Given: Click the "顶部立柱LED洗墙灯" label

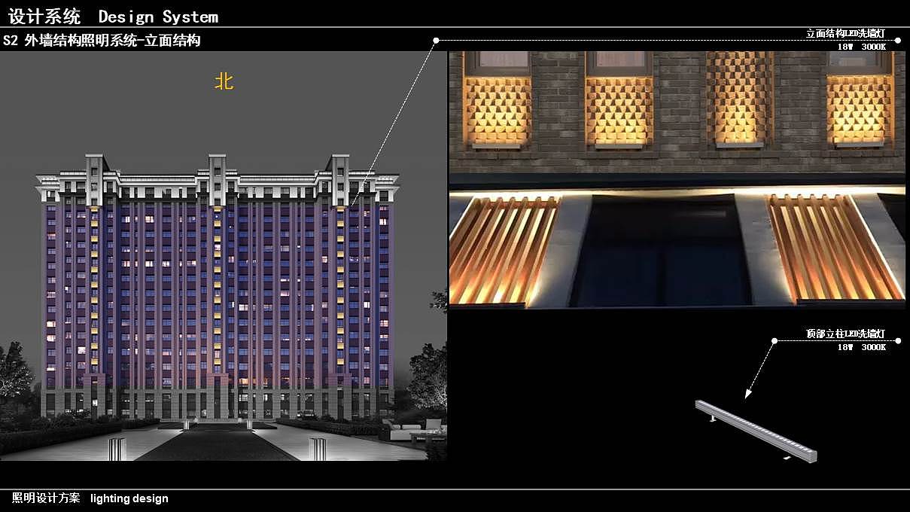Looking at the screenshot, I should pyautogui.click(x=845, y=334).
